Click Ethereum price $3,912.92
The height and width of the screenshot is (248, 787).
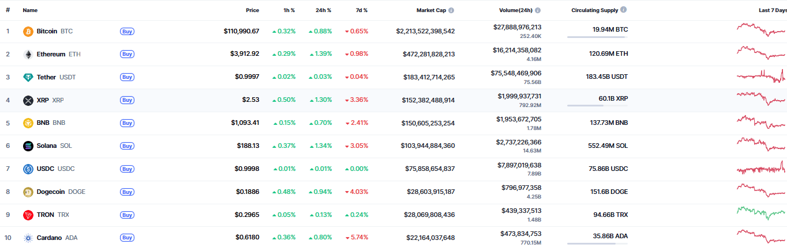click(245, 54)
